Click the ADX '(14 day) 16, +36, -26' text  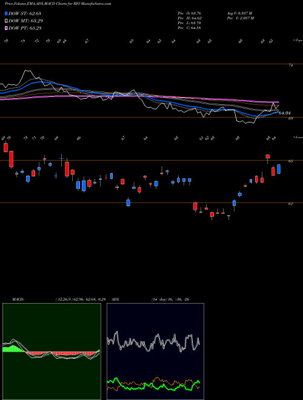[x=170, y=299]
